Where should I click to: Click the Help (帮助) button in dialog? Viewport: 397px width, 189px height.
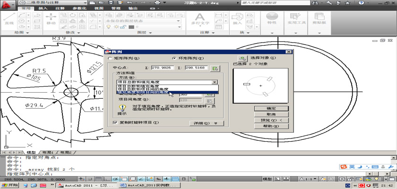tap(271, 126)
